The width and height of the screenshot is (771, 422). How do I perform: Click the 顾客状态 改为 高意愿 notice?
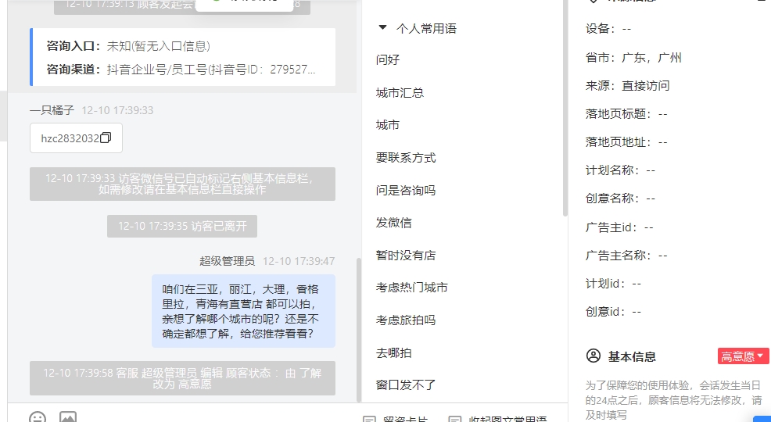[x=182, y=378]
